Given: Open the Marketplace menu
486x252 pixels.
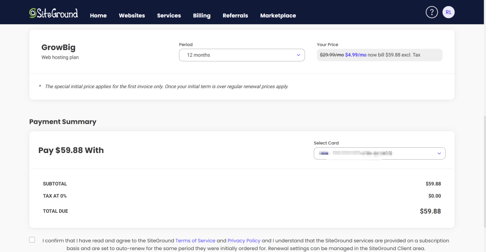Looking at the screenshot, I should pyautogui.click(x=278, y=16).
